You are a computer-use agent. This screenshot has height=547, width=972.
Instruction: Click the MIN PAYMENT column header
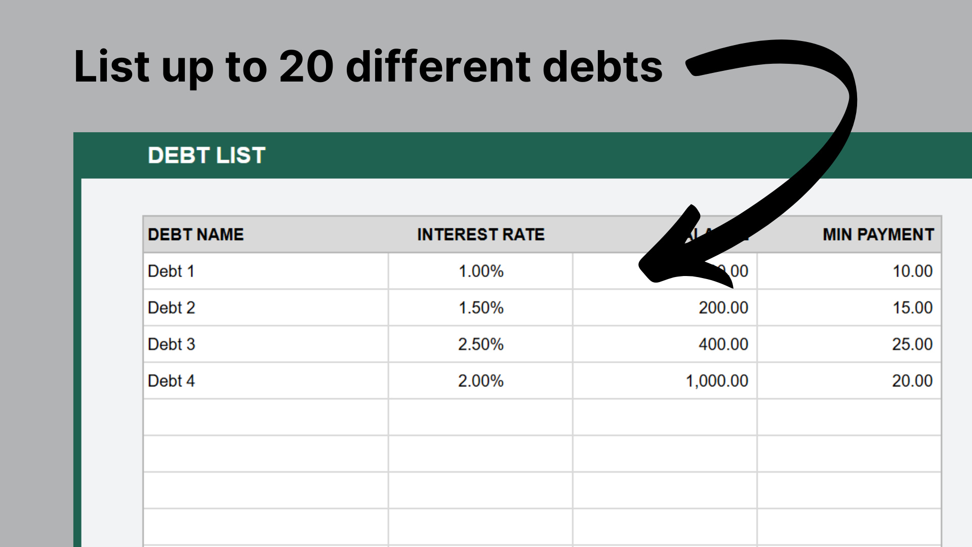tap(878, 235)
